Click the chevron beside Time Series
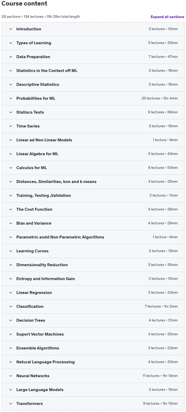Image resolution: width=186 pixels, height=412 pixels. pos(11,126)
